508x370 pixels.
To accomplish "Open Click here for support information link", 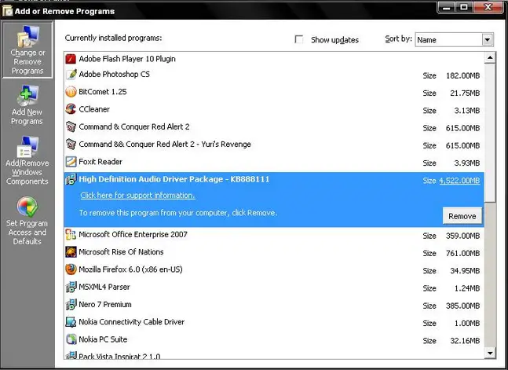I will coord(137,196).
